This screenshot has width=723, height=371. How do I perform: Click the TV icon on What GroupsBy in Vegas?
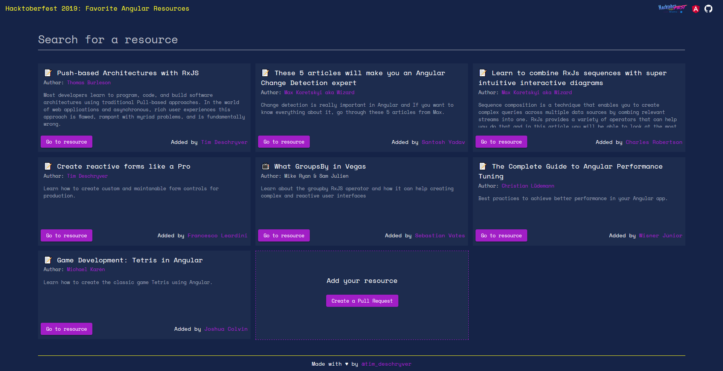pos(265,166)
